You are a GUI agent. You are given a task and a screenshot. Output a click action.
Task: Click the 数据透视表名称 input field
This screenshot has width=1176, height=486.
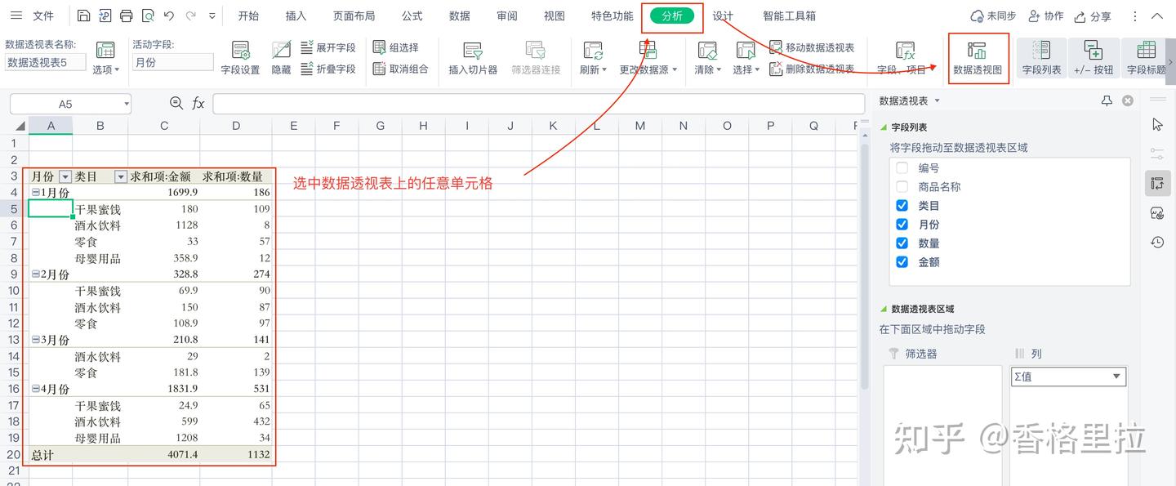click(x=46, y=62)
